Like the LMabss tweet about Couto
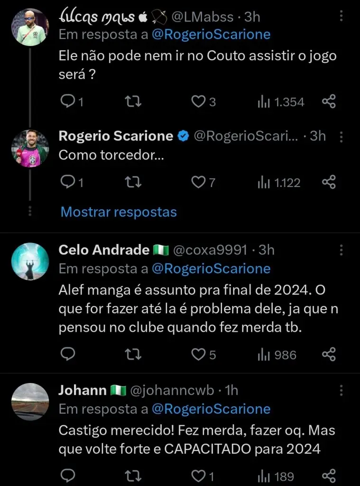Viewport: 360px width, 486px height. [198, 102]
